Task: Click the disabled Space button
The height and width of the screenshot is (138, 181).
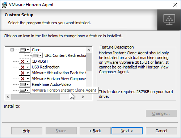Action: [61, 131]
